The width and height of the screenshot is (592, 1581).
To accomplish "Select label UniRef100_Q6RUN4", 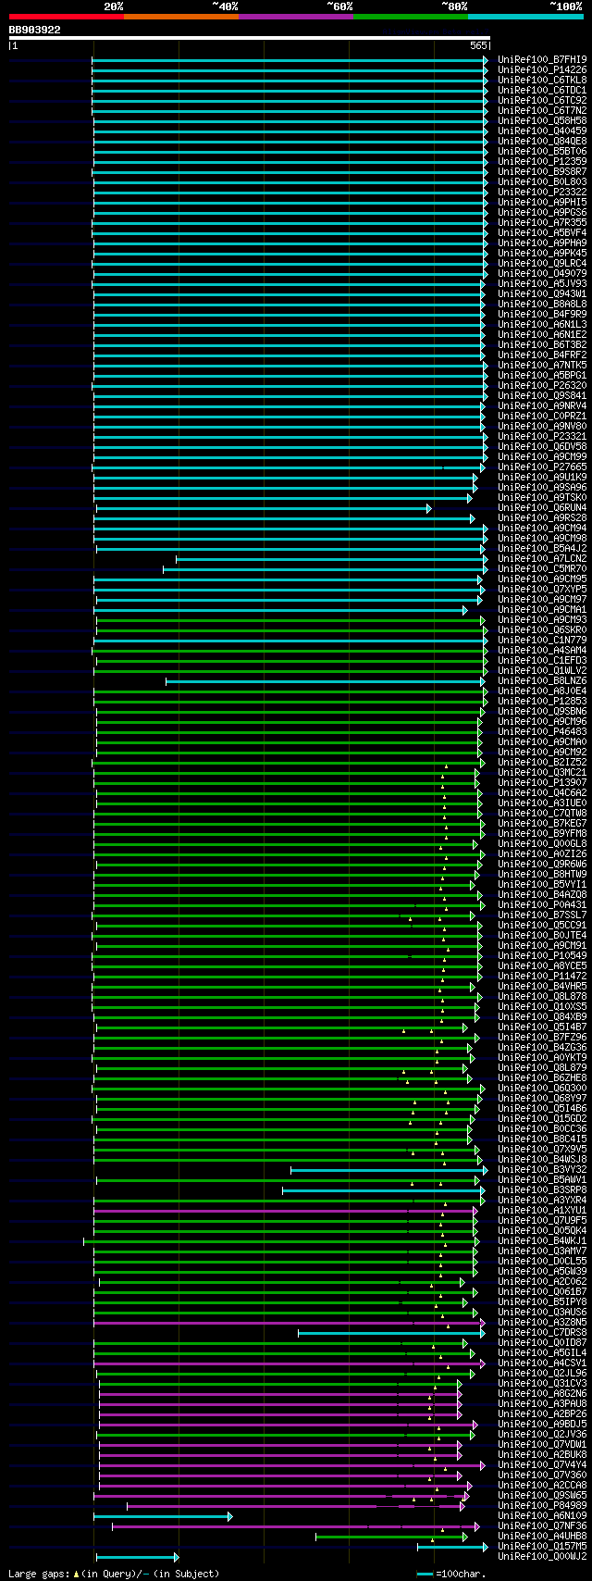I will coord(542,507).
